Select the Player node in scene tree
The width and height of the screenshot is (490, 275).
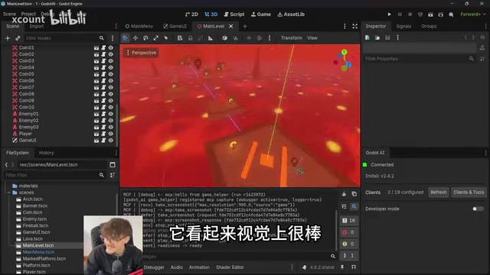pyautogui.click(x=25, y=134)
